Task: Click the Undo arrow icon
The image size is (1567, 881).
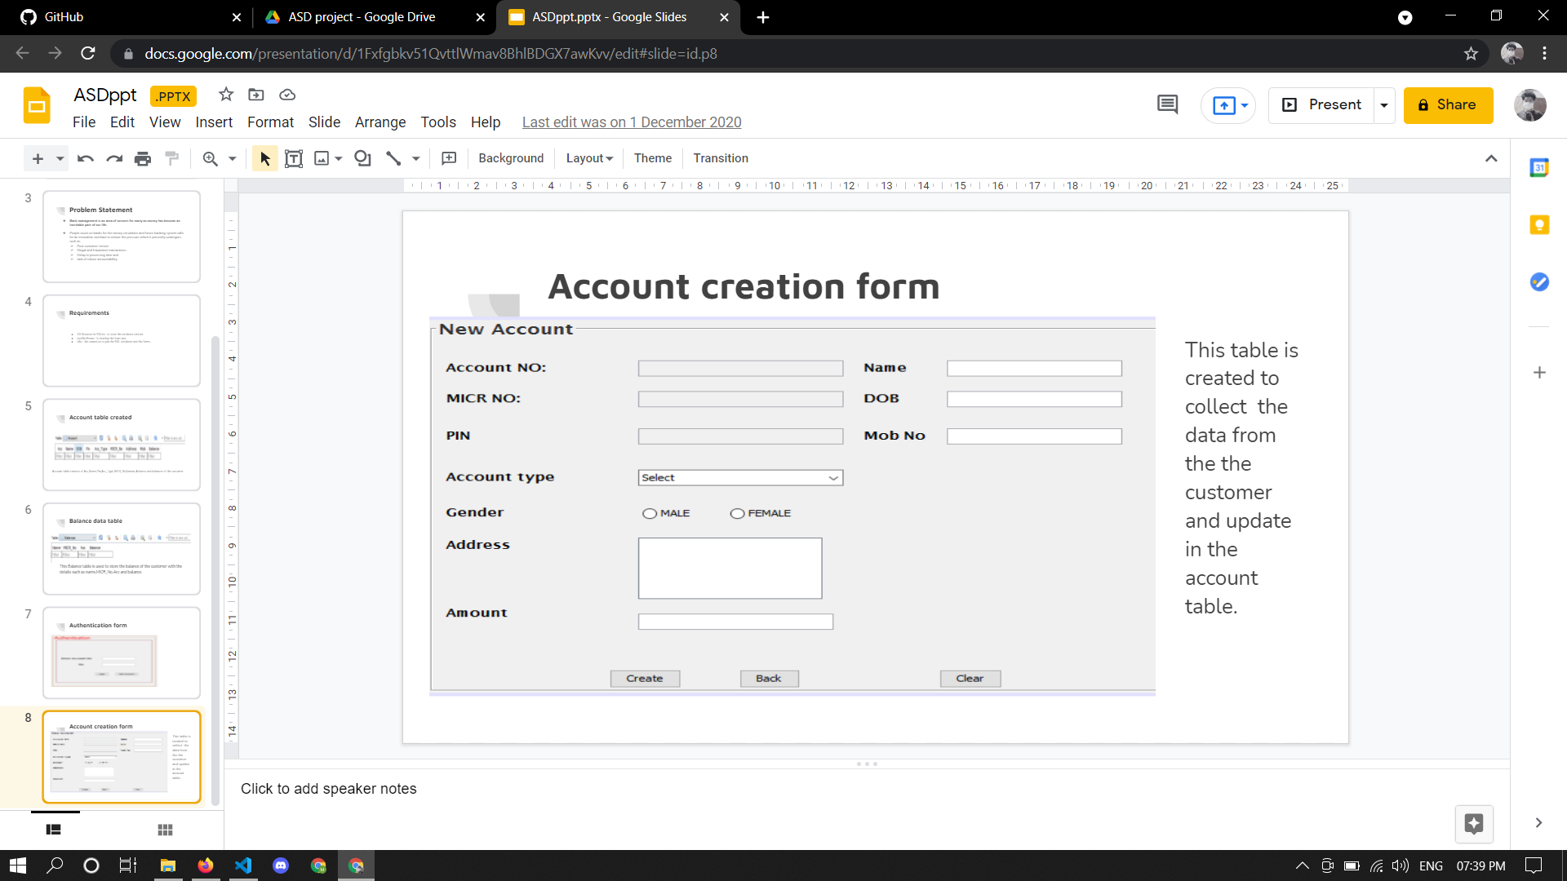Action: 86,158
